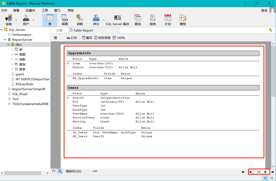
Task: Select the 函数 (Function) toolbar icon
Action: pyautogui.click(x=80, y=20)
